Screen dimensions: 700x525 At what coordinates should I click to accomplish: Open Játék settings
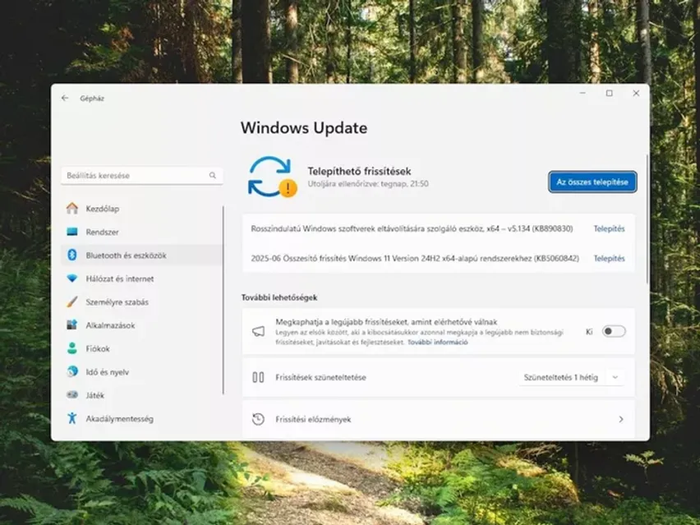141,395
